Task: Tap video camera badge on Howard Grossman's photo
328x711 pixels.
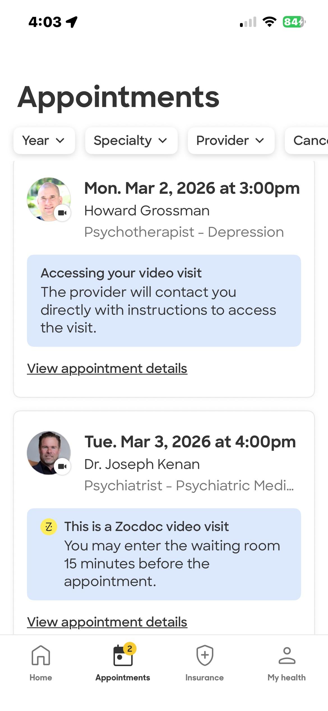Action: coord(62,213)
